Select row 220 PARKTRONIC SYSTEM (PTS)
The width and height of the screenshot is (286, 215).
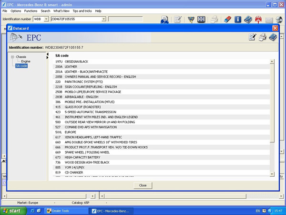161,82
